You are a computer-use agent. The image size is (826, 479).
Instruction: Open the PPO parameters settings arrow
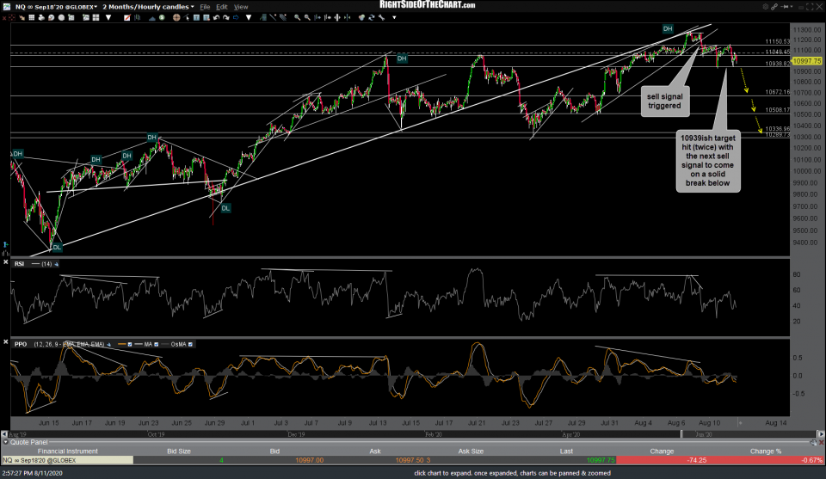pyautogui.click(x=109, y=344)
